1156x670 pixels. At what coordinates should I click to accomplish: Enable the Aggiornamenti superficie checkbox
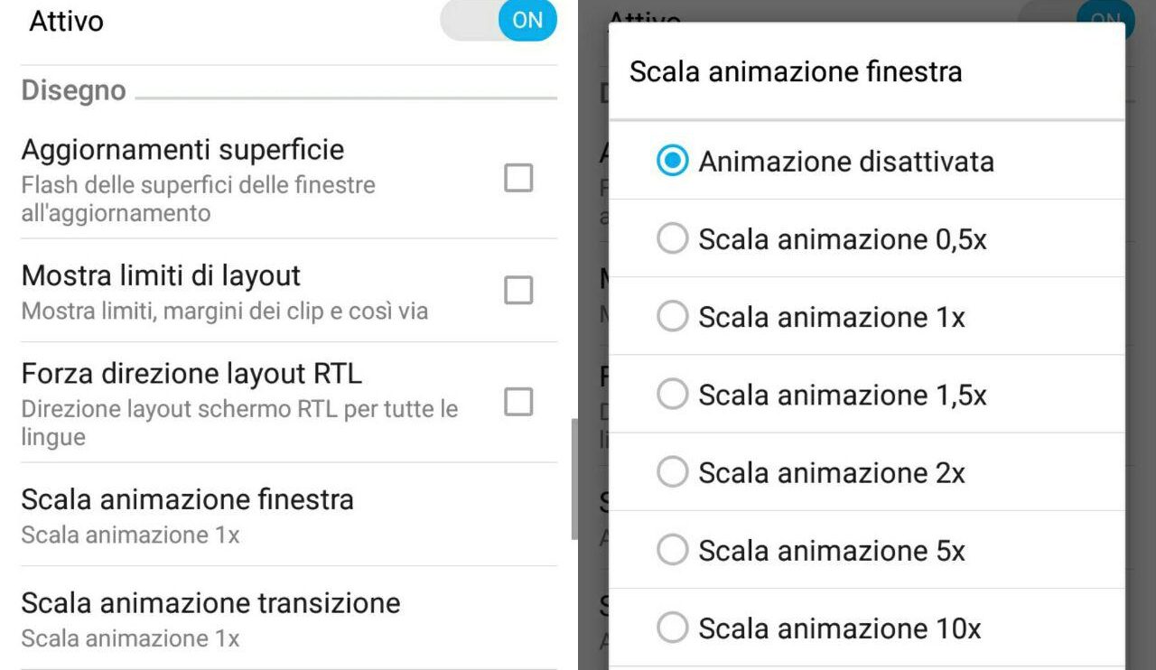pyautogui.click(x=518, y=179)
